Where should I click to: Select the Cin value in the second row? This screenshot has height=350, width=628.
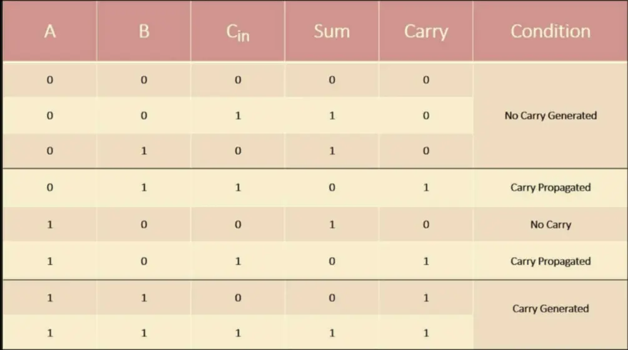238,116
